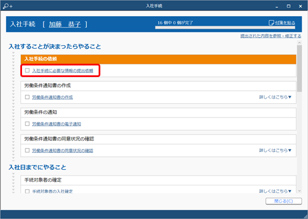Open the 入社手続に必要な情報の提出依頼 link
Viewport: 308px width, 219px height.
coord(63,71)
